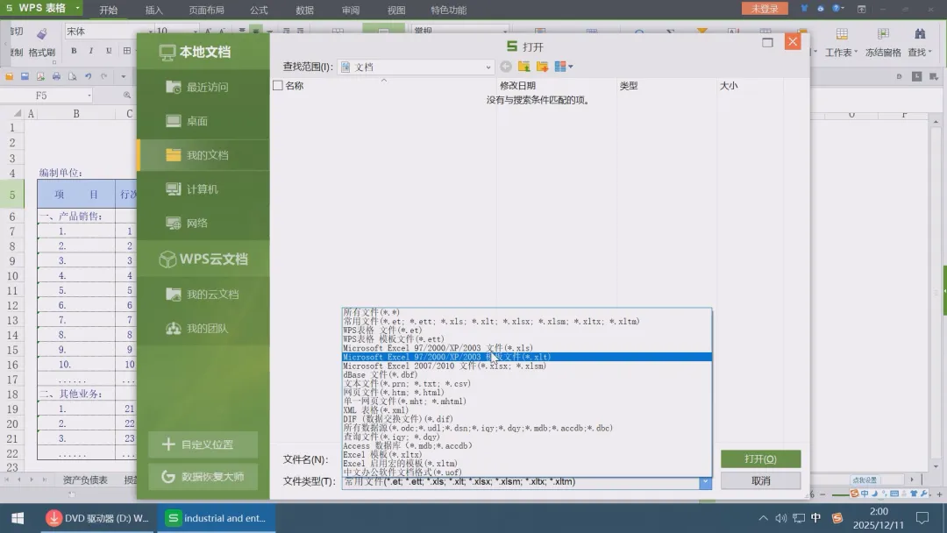
Task: Switch to the 插入 ribbon tab
Action: point(154,10)
